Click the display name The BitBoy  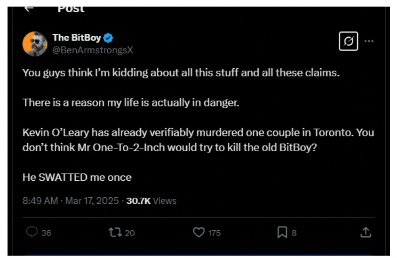[x=77, y=38]
